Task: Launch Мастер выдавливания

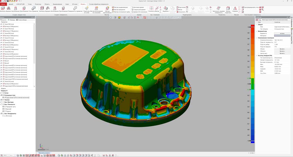Action: click(x=120, y=7)
